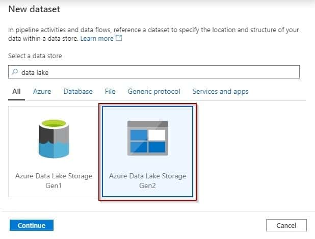This screenshot has height=239, width=315.
Task: Select the Azure Data Lake Storage Gen2 table icon
Action: (148, 138)
